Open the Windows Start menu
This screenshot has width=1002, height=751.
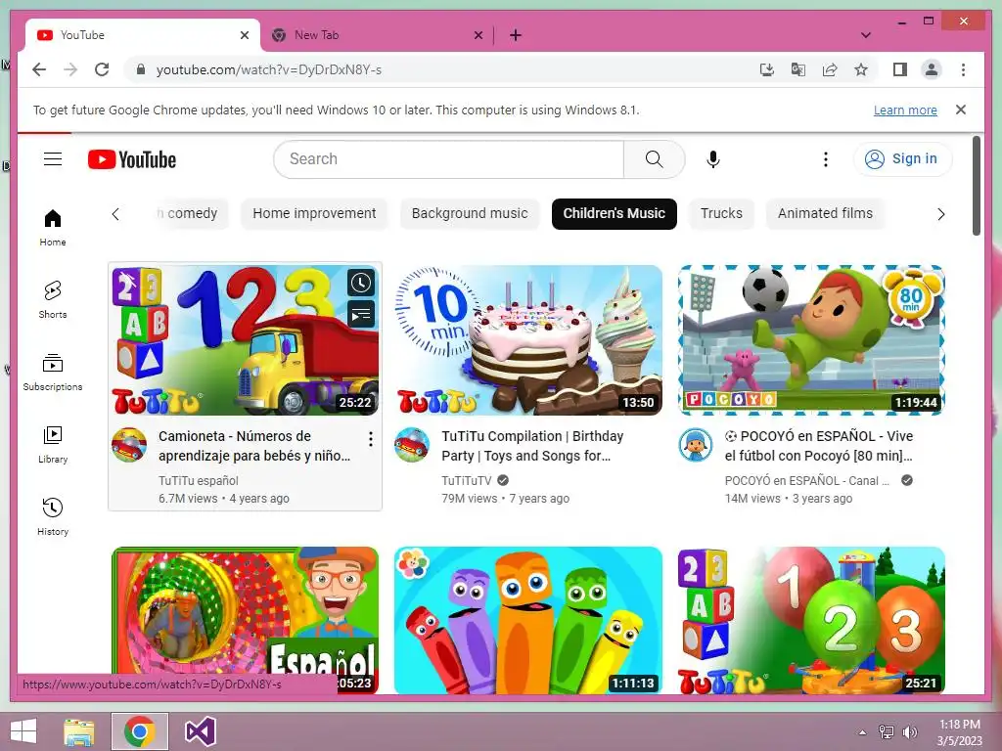(23, 731)
